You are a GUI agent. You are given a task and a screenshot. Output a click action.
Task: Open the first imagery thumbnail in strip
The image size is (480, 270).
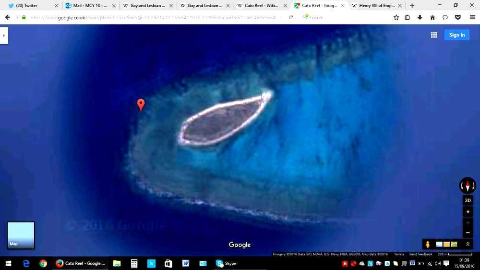click(x=439, y=244)
